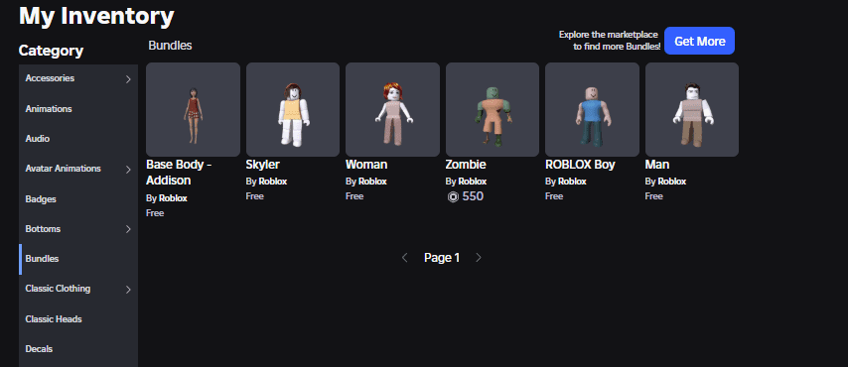Expand the Accessories category arrow
Image resolution: width=848 pixels, height=367 pixels.
[x=128, y=79]
